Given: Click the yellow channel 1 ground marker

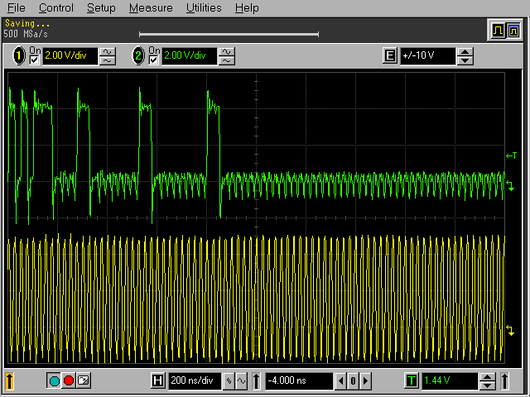Looking at the screenshot, I should tap(510, 330).
